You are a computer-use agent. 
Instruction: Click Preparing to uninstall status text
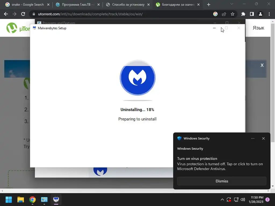click(x=137, y=119)
